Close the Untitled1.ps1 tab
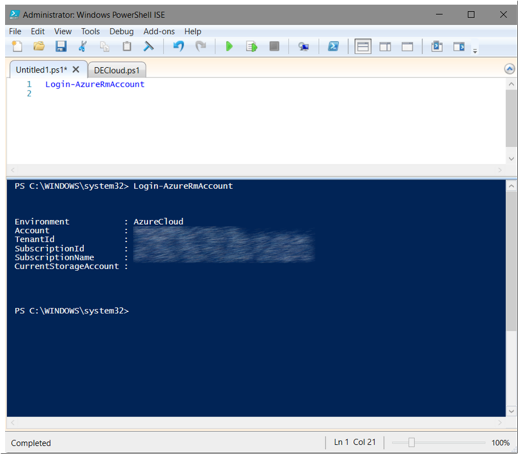The image size is (518, 454). [x=76, y=69]
